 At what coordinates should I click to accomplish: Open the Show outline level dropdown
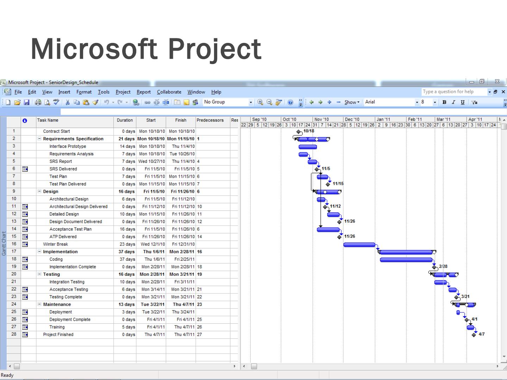(x=352, y=102)
